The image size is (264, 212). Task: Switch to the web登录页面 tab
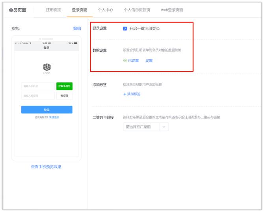coord(172,10)
